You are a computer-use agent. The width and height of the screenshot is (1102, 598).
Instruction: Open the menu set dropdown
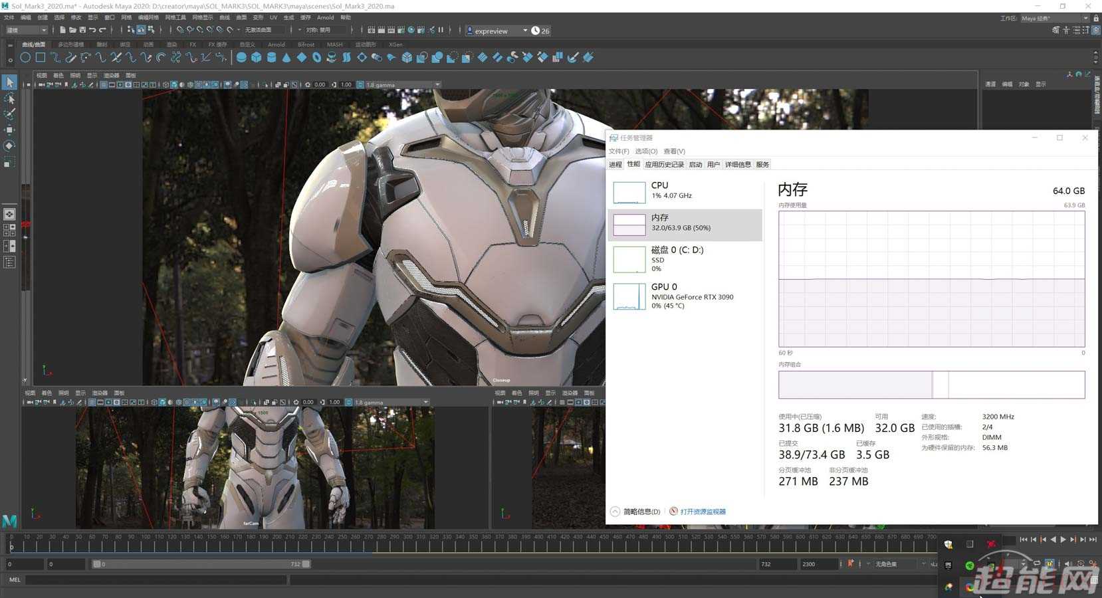pos(27,30)
